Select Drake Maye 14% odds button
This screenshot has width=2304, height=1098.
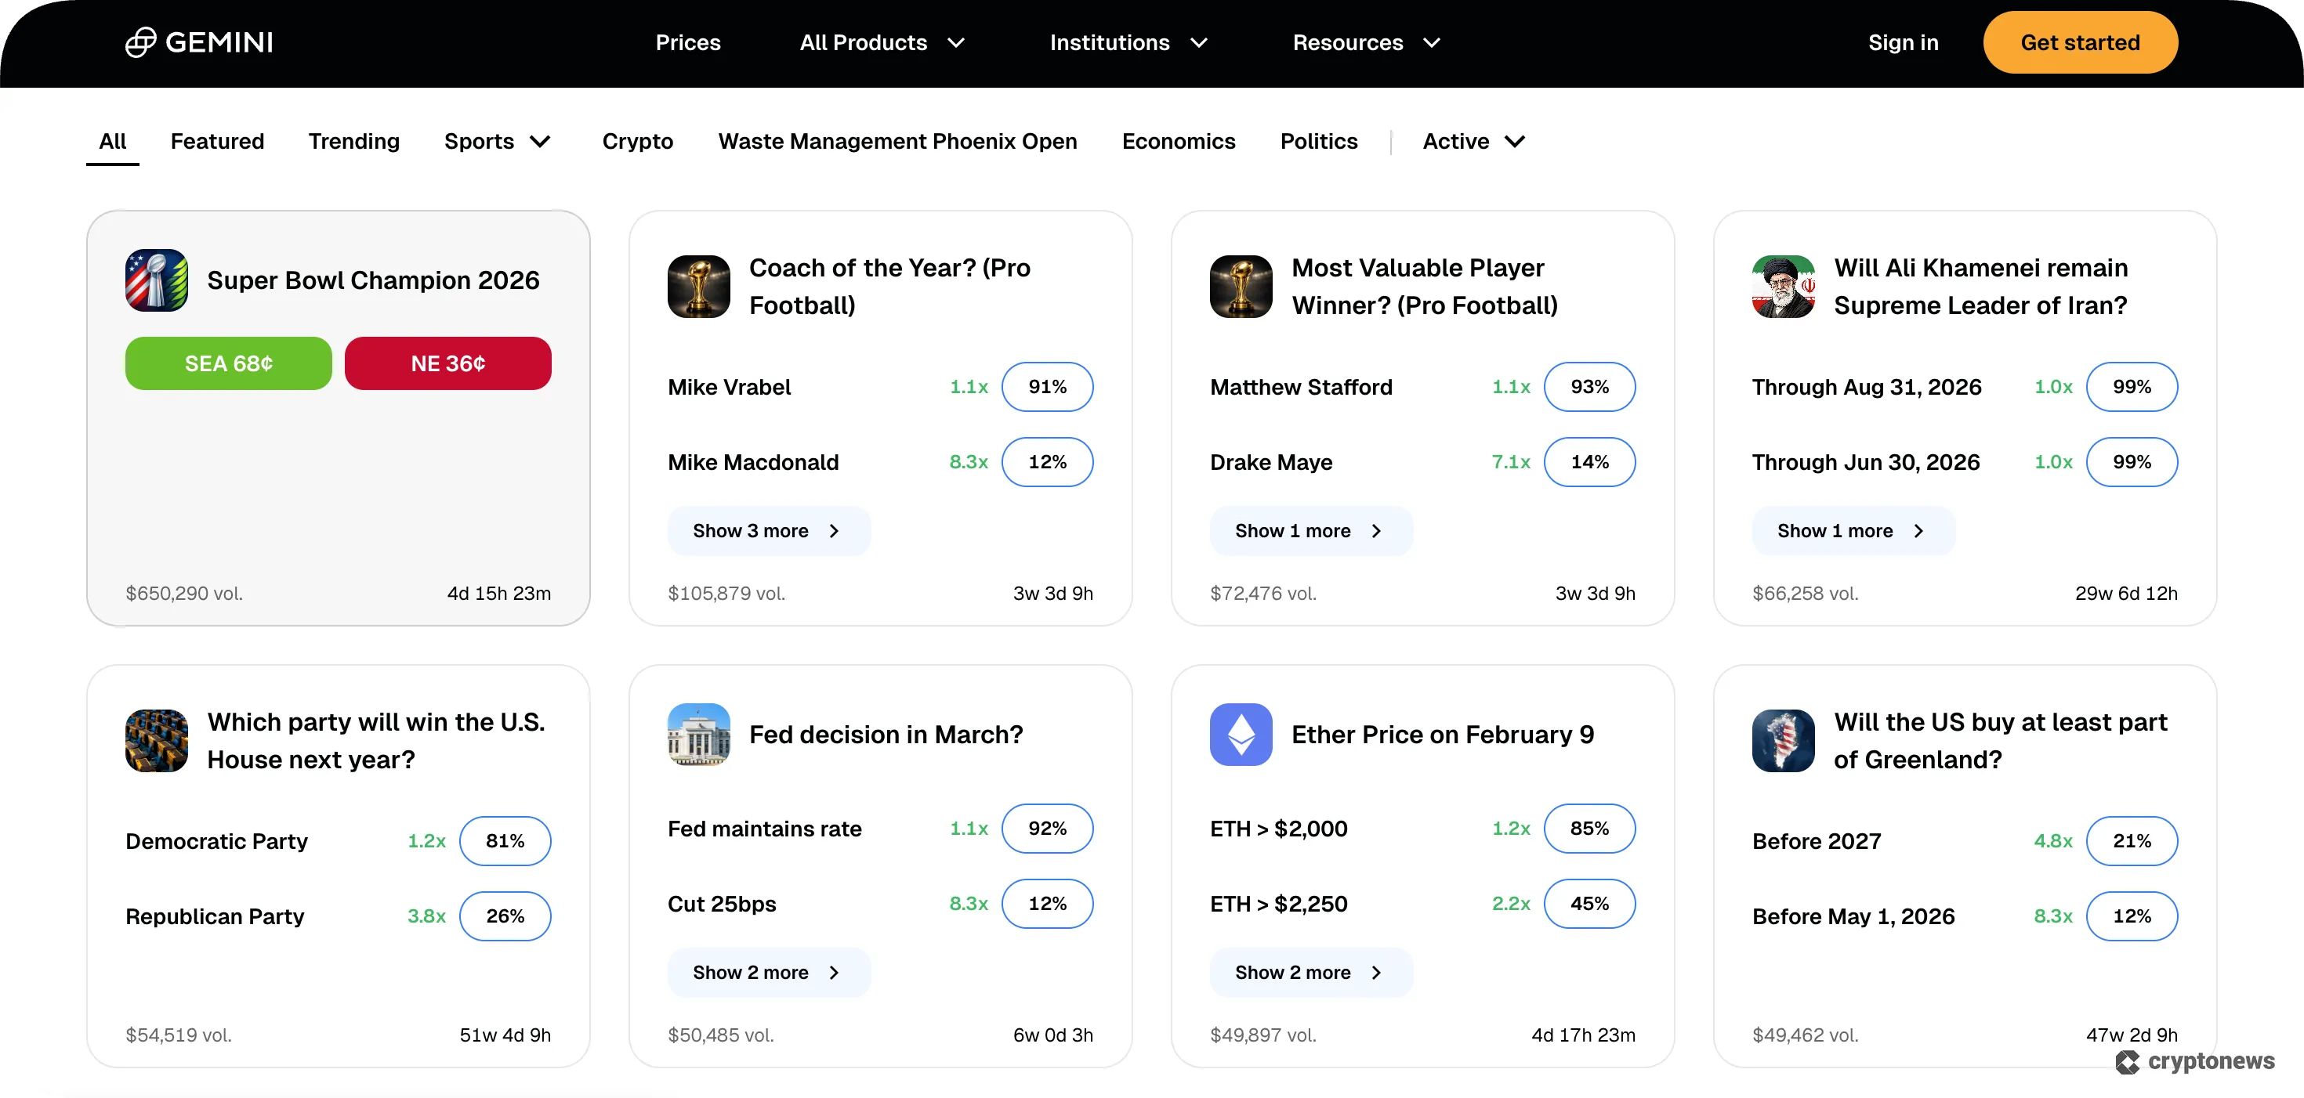[x=1589, y=462]
